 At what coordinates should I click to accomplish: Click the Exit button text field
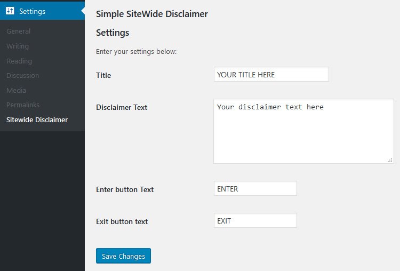click(x=255, y=220)
